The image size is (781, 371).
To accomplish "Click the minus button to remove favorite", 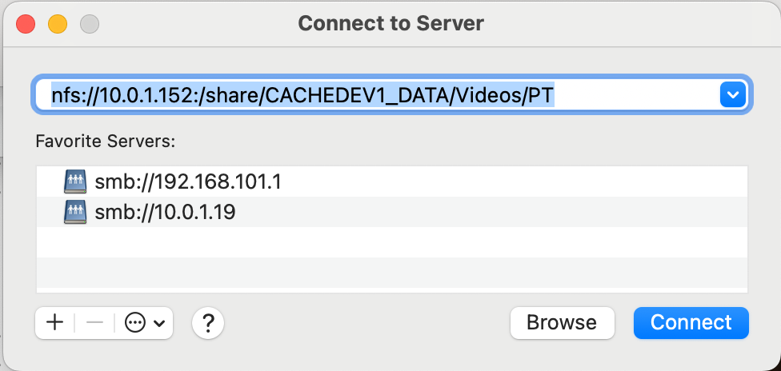I will tap(94, 323).
